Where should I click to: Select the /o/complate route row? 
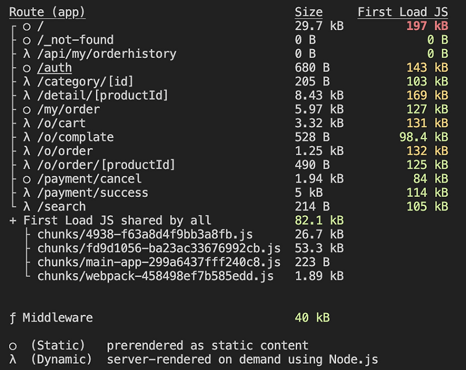(x=71, y=137)
